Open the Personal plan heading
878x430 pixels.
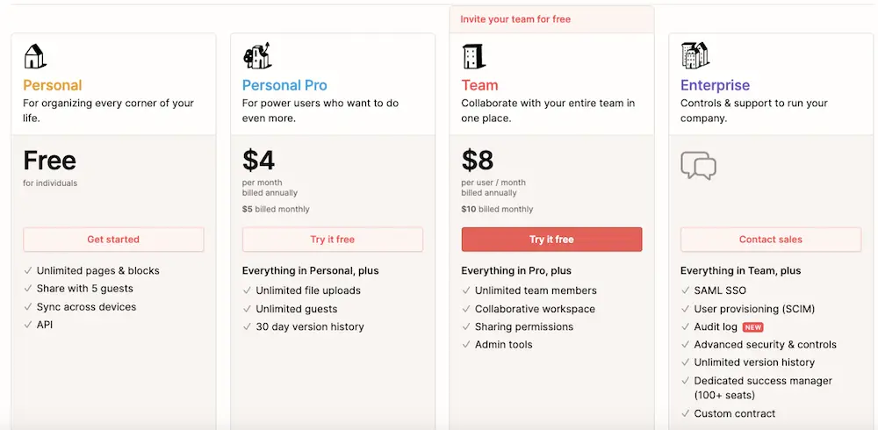53,85
